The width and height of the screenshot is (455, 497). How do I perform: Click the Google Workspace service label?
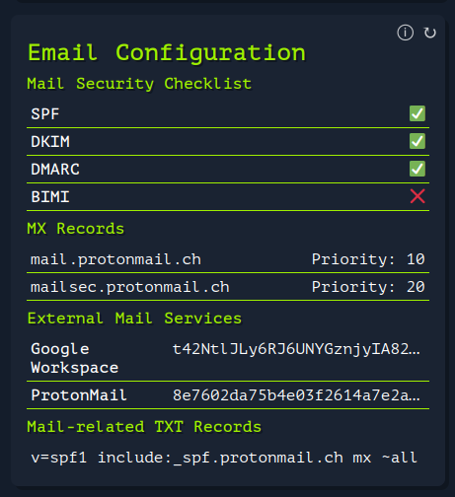tap(74, 358)
